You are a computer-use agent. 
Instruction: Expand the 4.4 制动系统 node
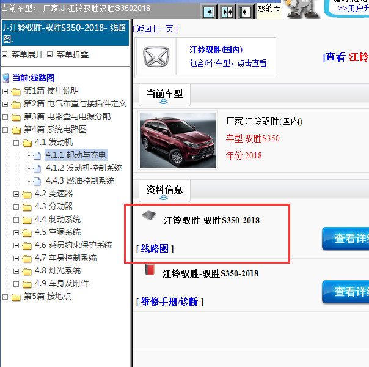(16, 220)
